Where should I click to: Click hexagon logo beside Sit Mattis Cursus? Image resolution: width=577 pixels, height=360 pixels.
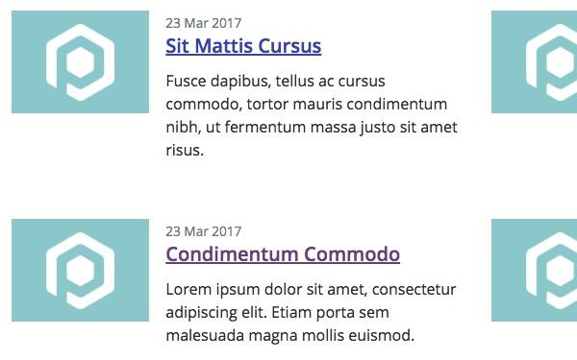(80, 62)
